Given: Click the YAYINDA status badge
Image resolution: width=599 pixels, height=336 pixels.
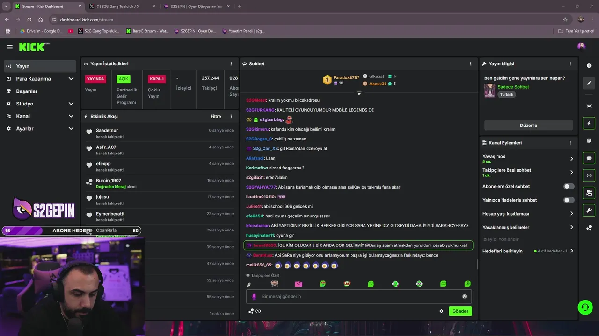Looking at the screenshot, I should pyautogui.click(x=95, y=79).
